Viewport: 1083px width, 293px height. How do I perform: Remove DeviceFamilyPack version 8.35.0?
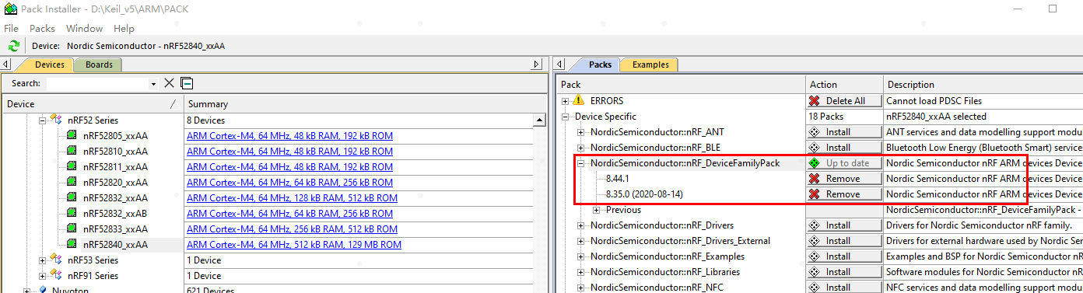pos(844,194)
